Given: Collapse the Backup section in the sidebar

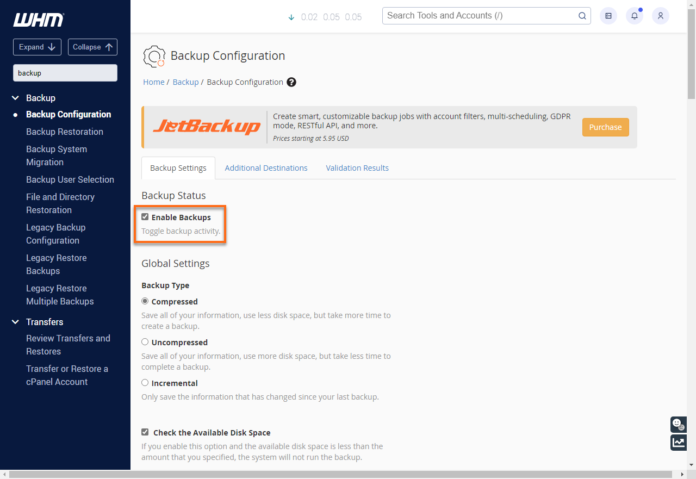Looking at the screenshot, I should (15, 98).
